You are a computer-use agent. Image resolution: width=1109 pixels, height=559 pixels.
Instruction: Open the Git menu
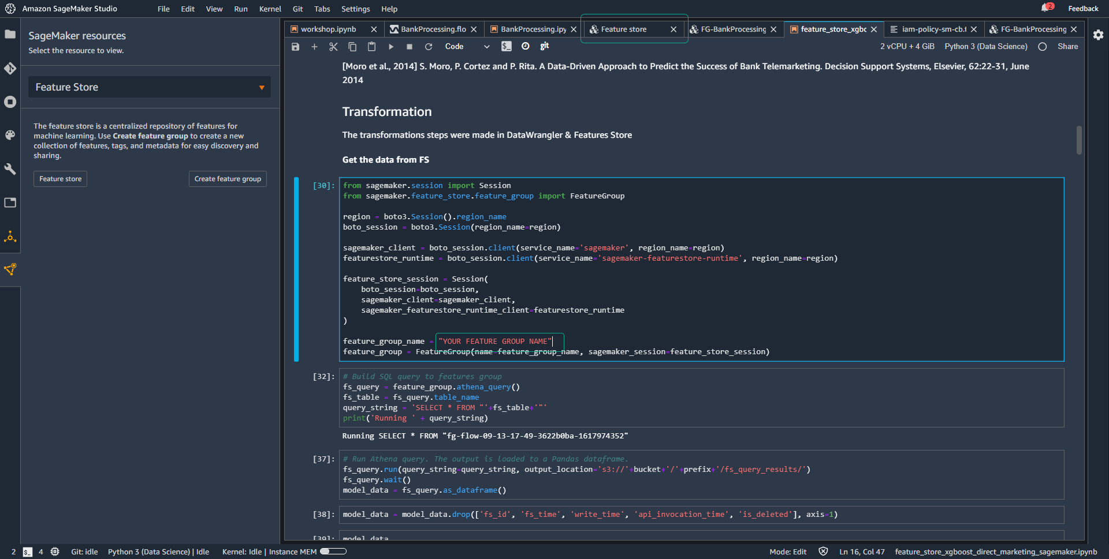pyautogui.click(x=297, y=9)
